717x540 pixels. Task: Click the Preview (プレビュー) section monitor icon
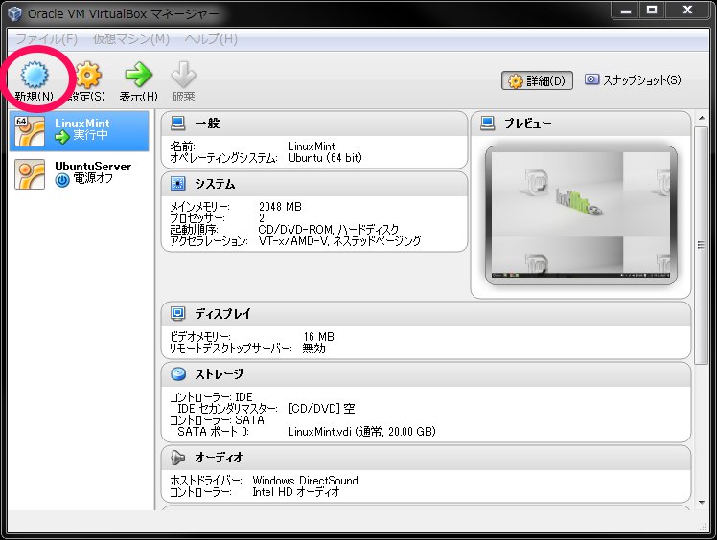[488, 123]
